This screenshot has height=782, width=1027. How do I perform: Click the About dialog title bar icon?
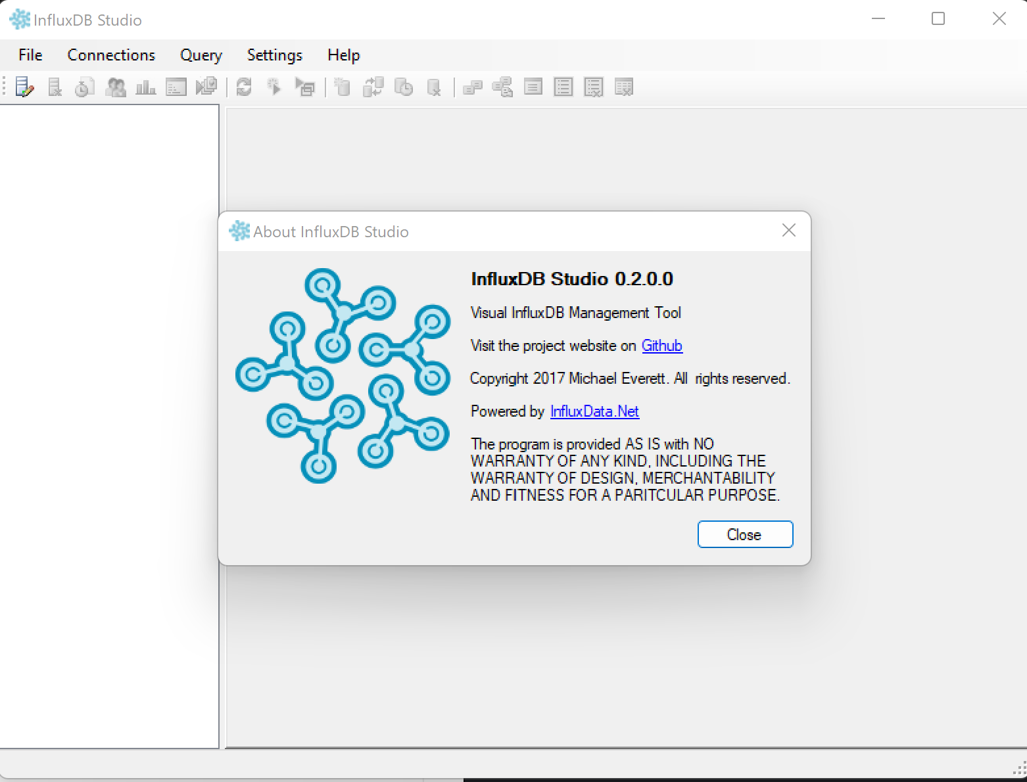pos(239,231)
